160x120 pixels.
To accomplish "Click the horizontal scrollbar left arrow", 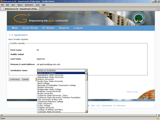I will click(1, 115).
